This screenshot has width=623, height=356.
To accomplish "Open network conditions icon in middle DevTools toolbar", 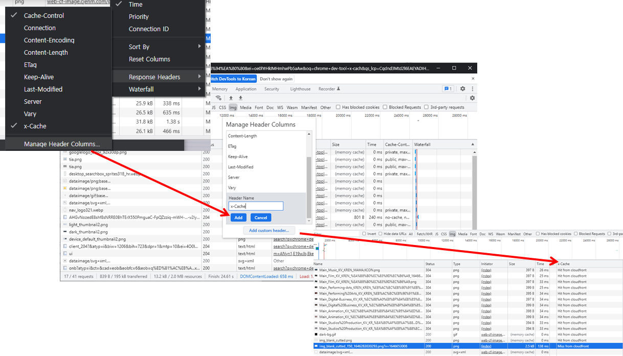I will pyautogui.click(x=219, y=98).
